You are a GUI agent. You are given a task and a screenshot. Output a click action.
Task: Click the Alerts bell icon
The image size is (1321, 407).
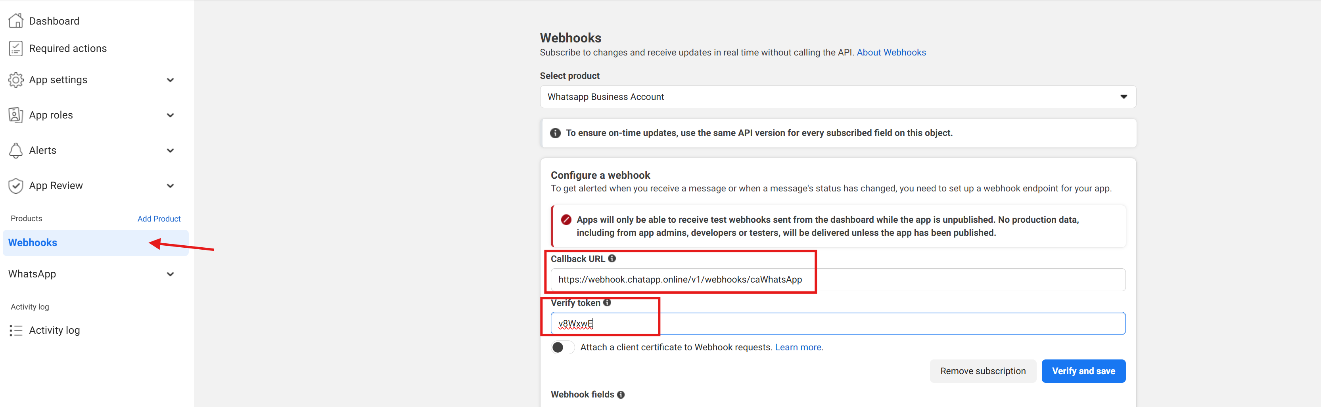point(16,150)
